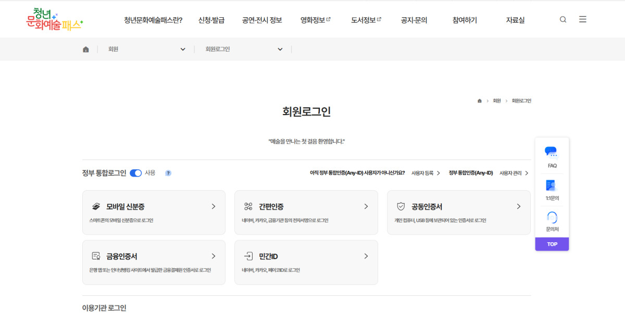This screenshot has height=323, width=625.
Task: Open the 1:1문의 document icon
Action: pyautogui.click(x=552, y=185)
